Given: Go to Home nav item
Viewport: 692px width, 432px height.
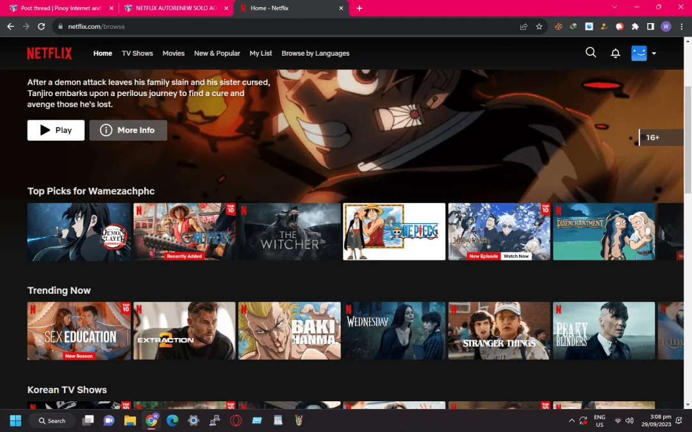Looking at the screenshot, I should (x=103, y=53).
